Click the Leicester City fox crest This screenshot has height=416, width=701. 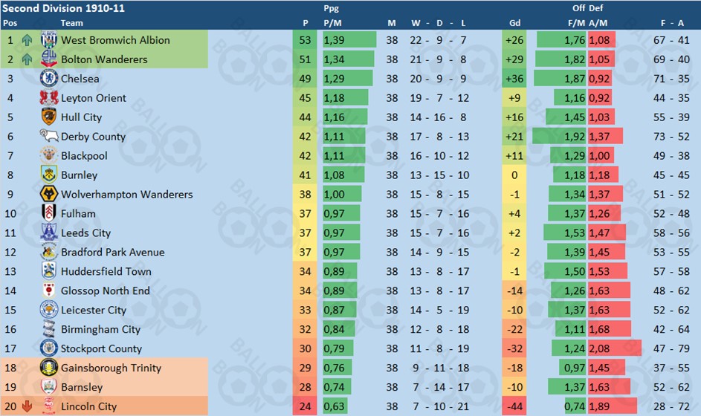tap(49, 310)
